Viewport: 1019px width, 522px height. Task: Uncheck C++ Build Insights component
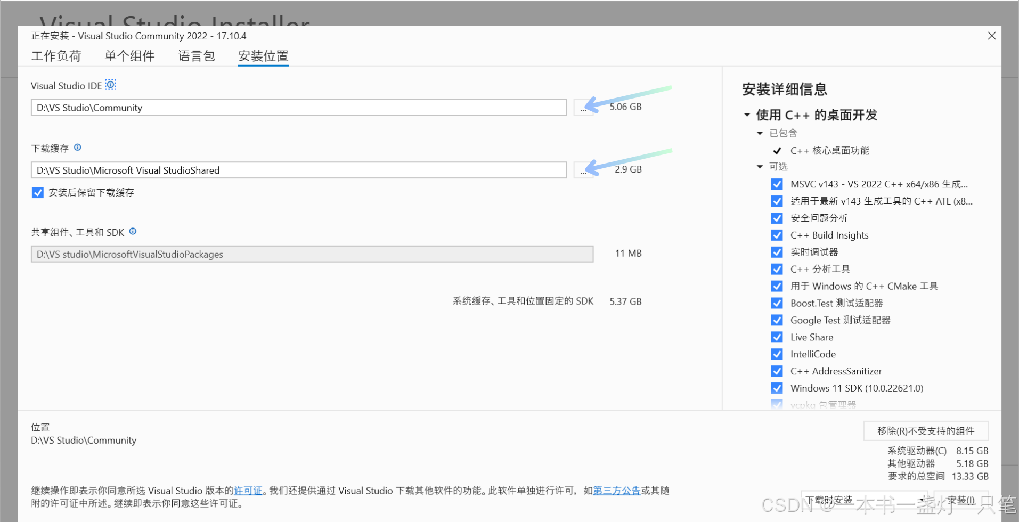click(x=777, y=235)
